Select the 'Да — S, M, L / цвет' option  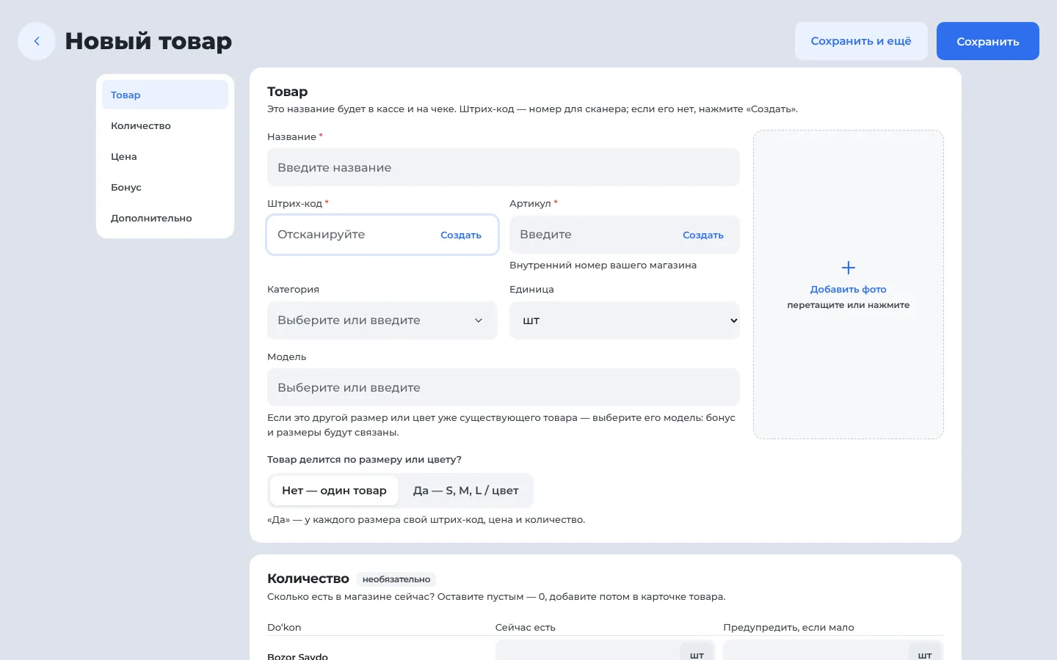pos(465,491)
